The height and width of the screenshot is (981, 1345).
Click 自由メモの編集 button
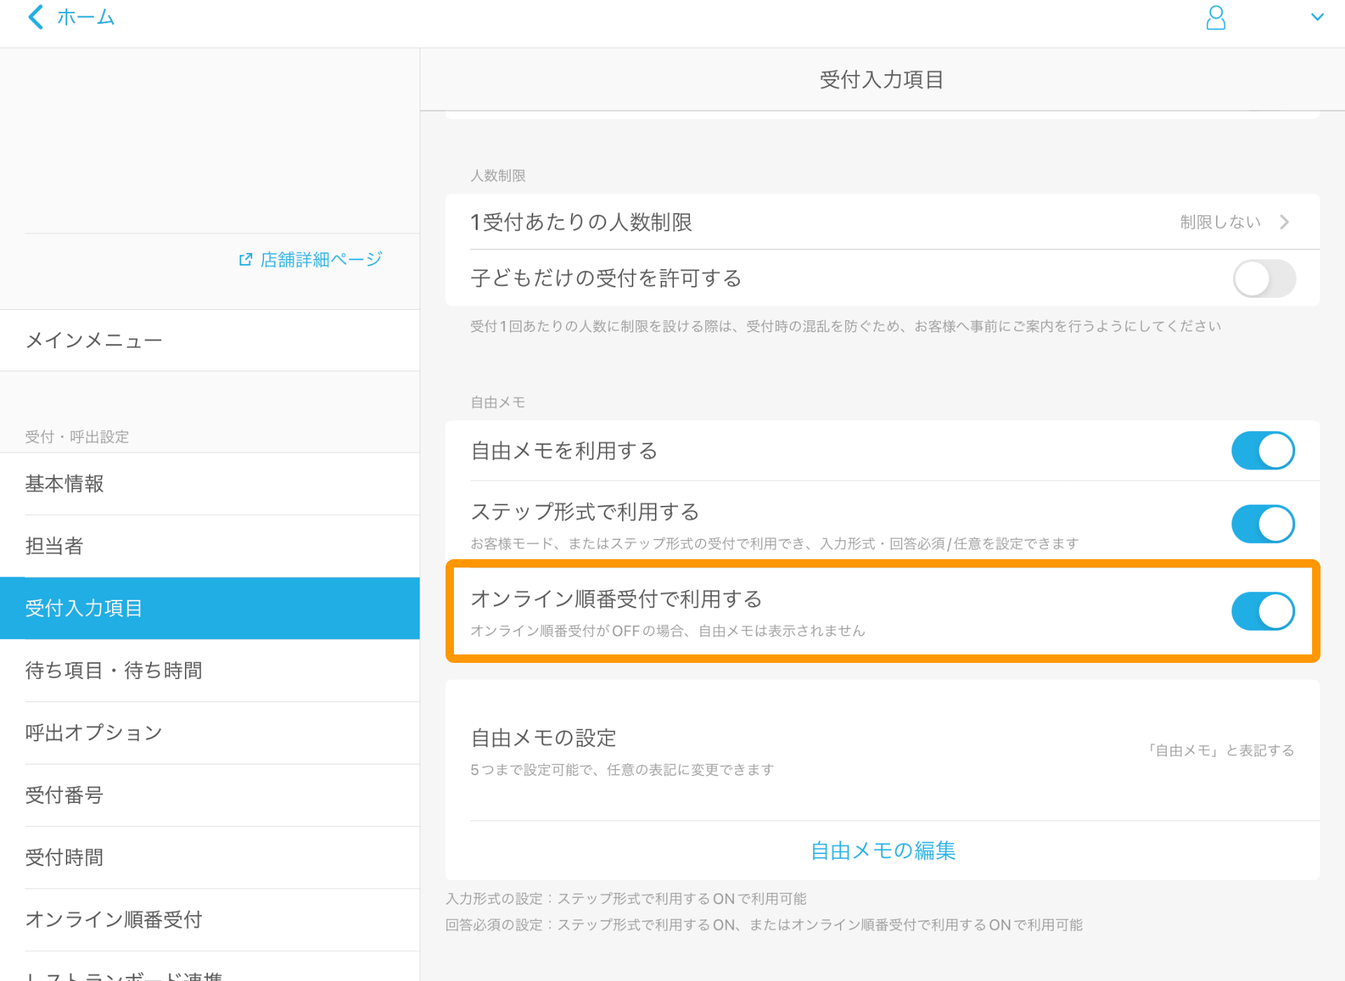click(x=882, y=851)
